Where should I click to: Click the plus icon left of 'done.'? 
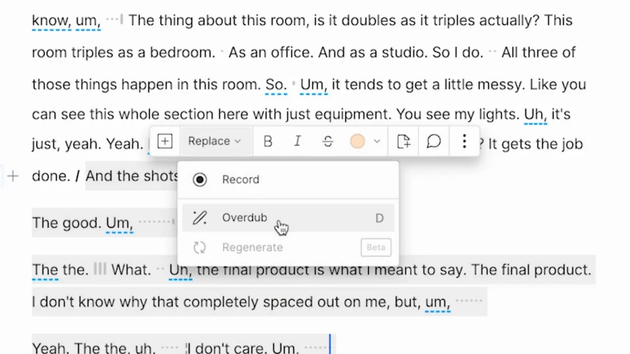click(x=13, y=176)
